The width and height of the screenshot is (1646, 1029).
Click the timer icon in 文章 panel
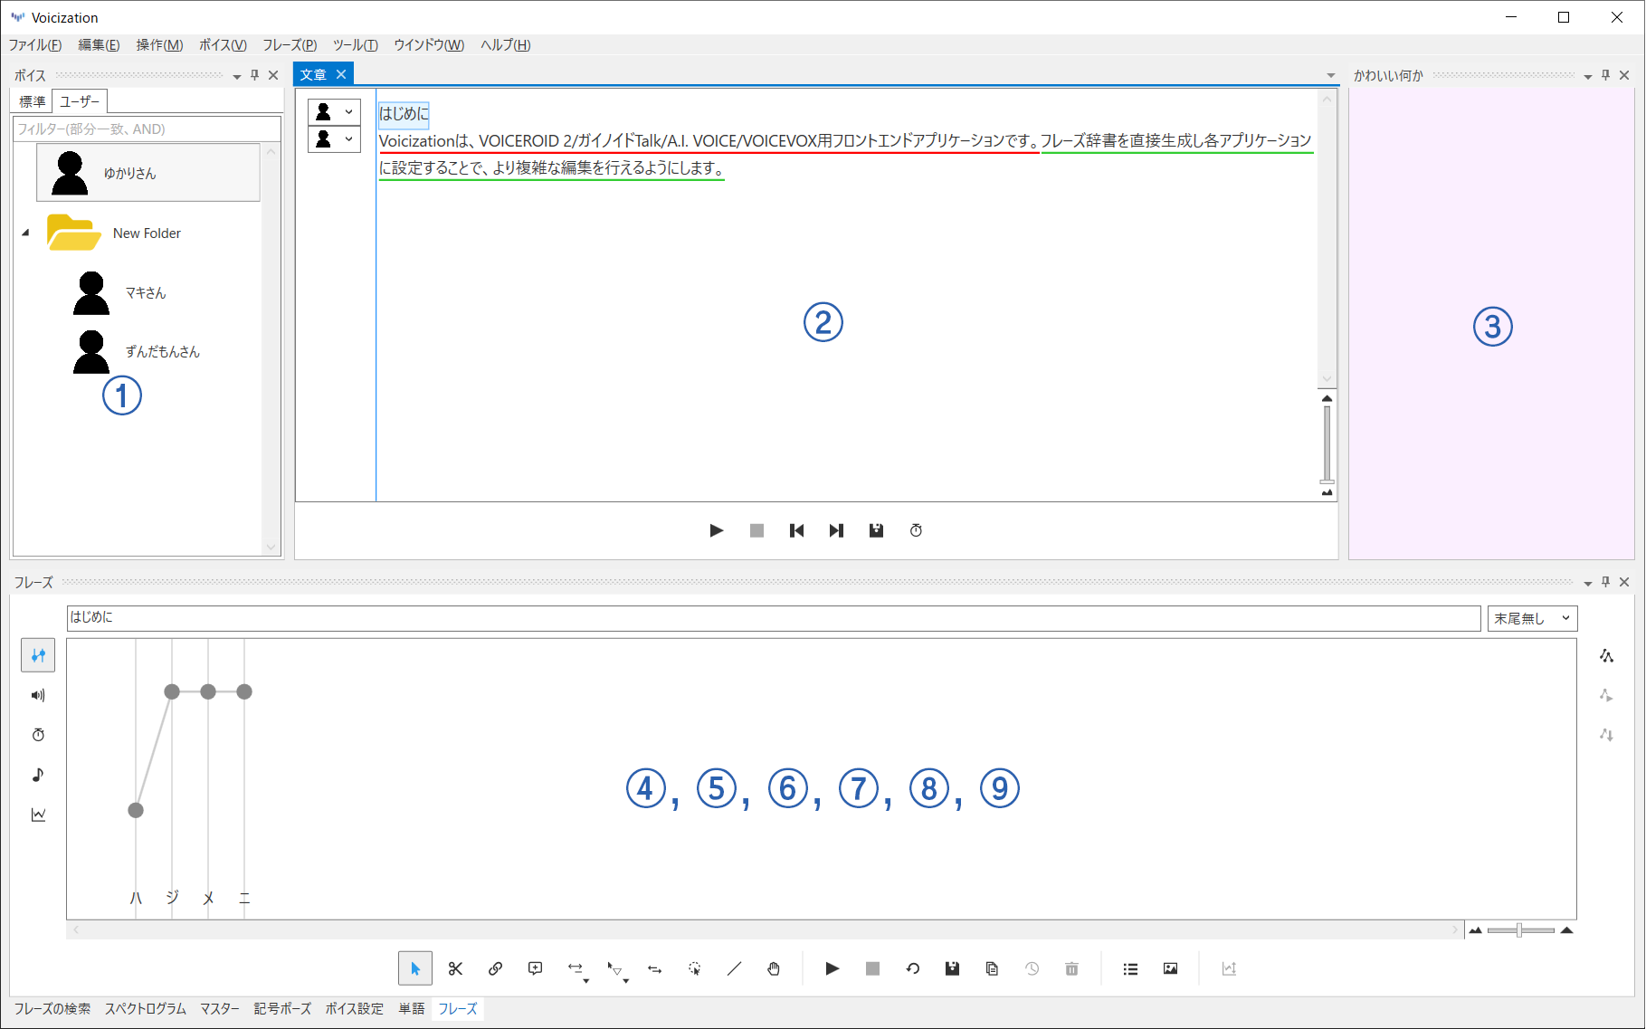916,530
